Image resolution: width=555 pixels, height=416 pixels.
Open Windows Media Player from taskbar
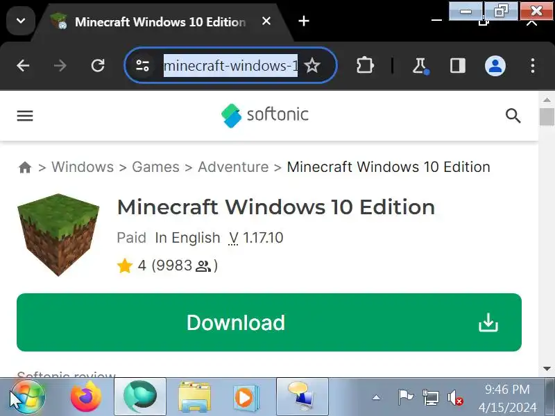point(246,397)
